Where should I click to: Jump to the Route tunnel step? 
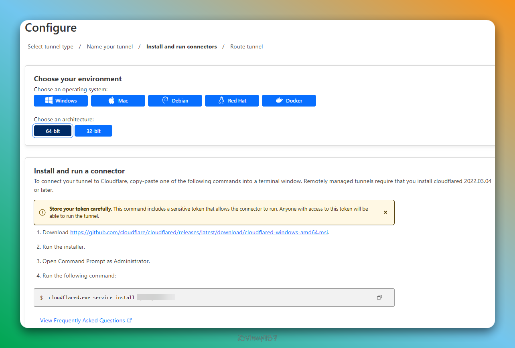(x=246, y=46)
